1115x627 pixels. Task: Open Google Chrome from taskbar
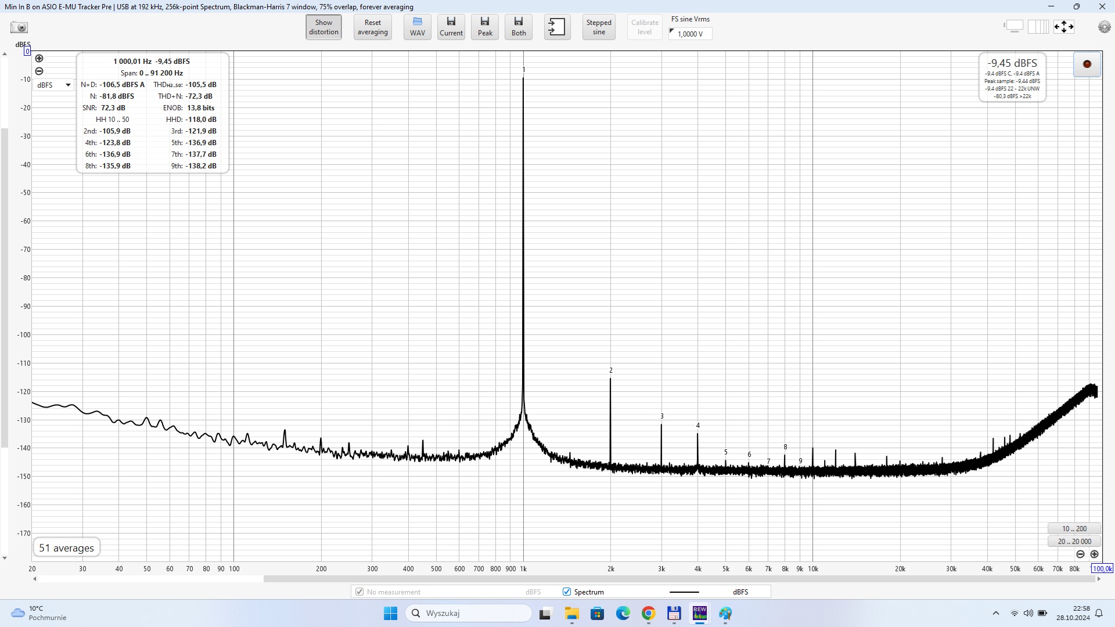(x=648, y=613)
